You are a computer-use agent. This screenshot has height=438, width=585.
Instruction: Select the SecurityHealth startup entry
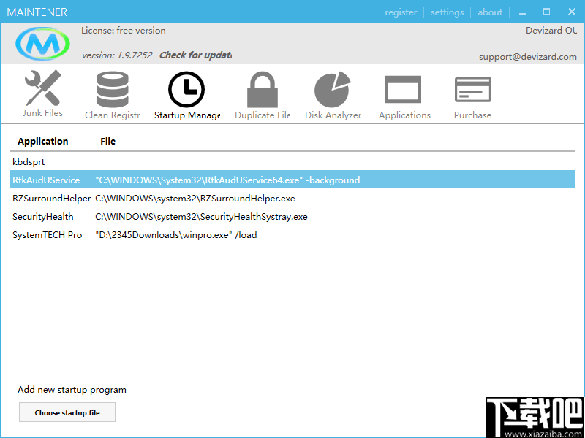[x=292, y=217]
